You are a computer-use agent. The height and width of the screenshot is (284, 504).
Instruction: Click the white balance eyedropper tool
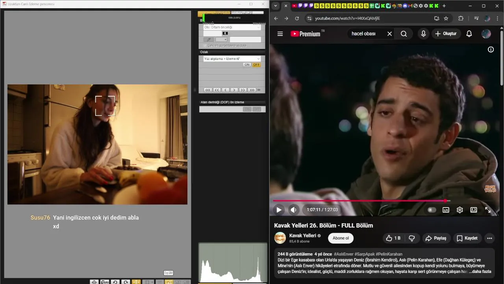pos(209,39)
